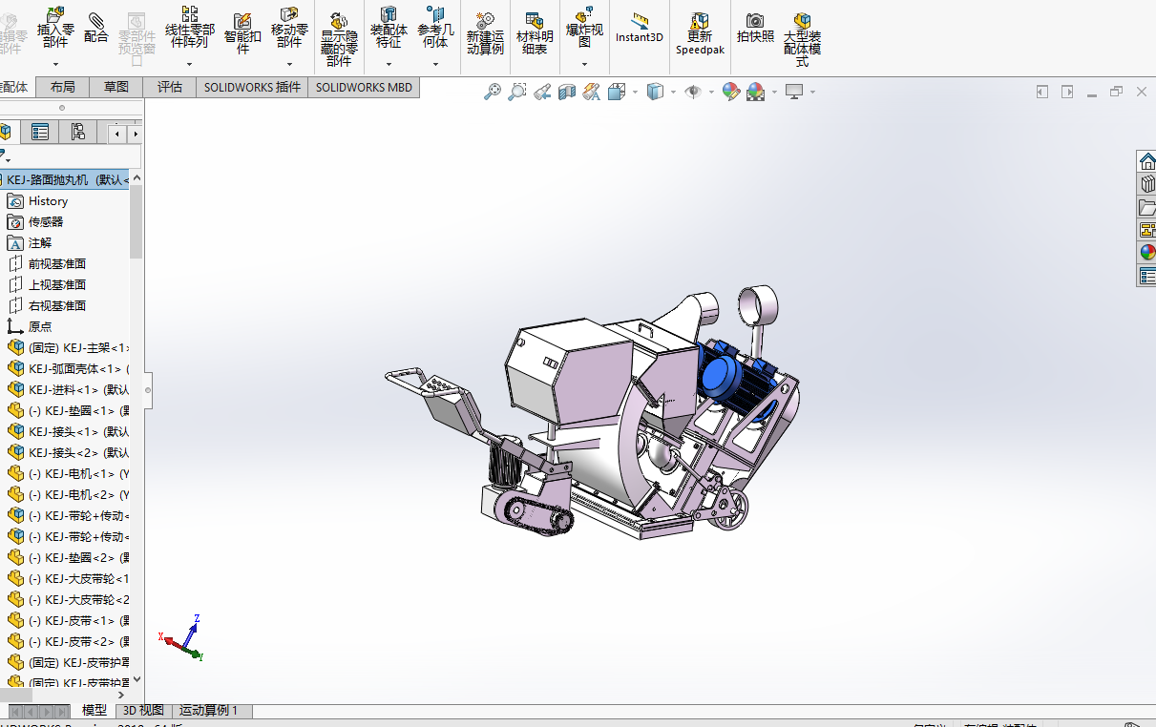Click the Edit Appearance color ball icon
Viewport: 1156px width, 727px height.
pyautogui.click(x=731, y=92)
